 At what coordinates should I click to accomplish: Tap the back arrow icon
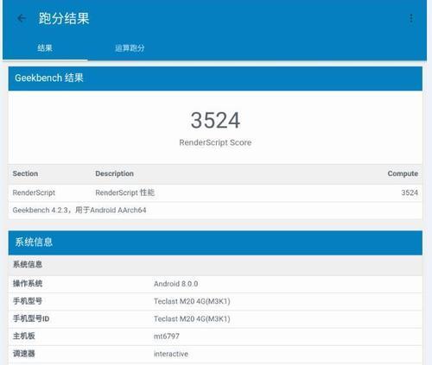click(x=22, y=18)
